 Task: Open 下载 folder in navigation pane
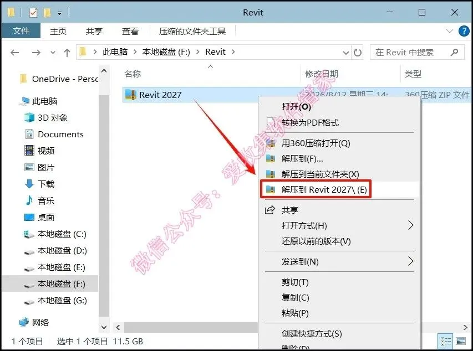[x=39, y=184]
